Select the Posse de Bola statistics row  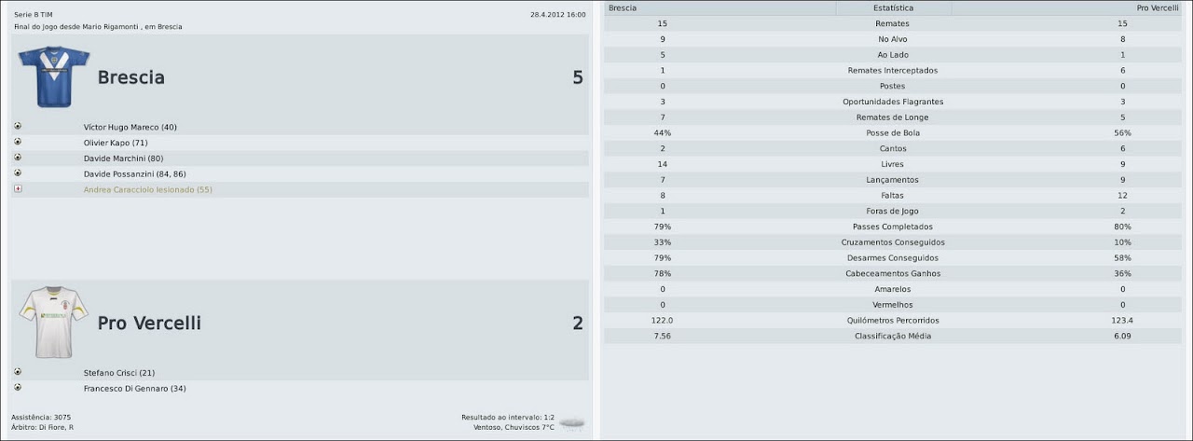point(892,133)
